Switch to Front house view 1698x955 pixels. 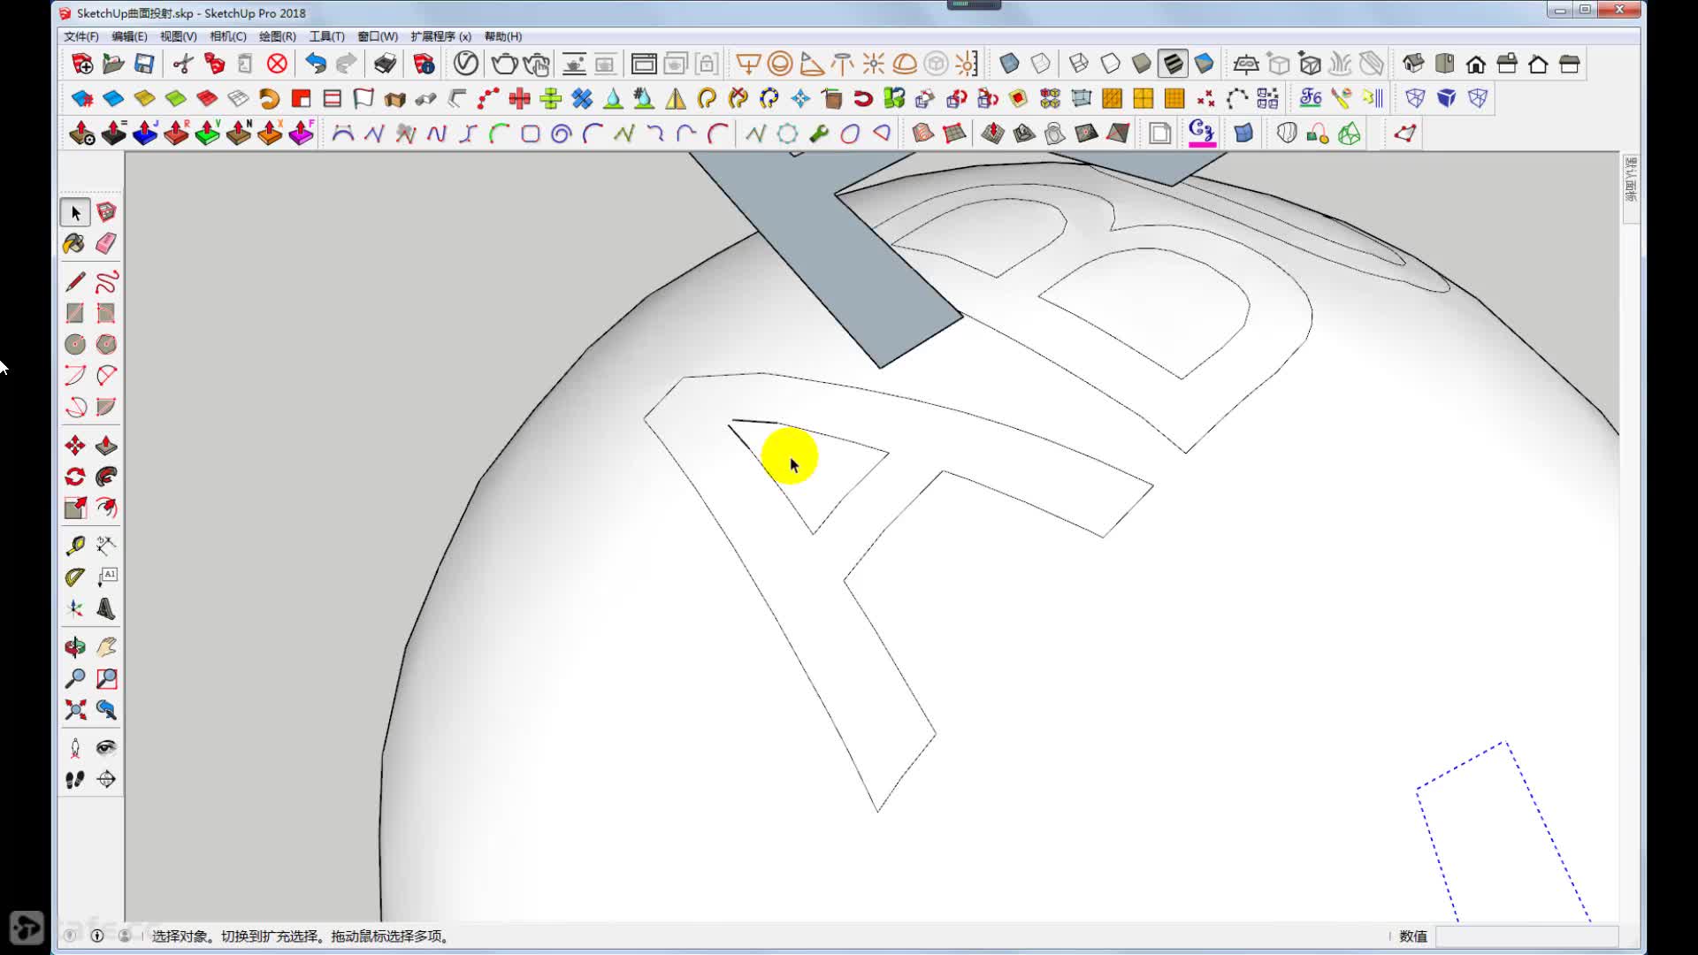pyautogui.click(x=1476, y=64)
